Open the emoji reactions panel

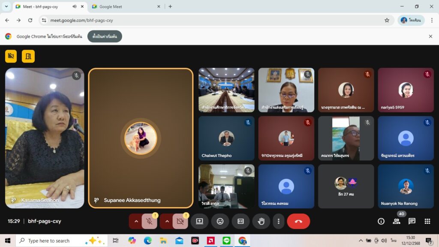(220, 221)
